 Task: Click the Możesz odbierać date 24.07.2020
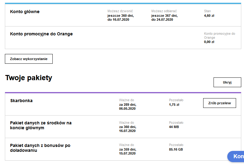pyautogui.click(x=162, y=20)
